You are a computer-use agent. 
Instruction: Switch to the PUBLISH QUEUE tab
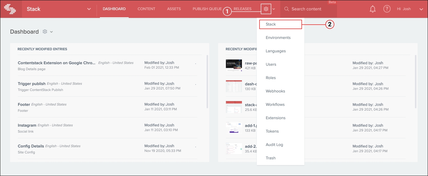[207, 9]
